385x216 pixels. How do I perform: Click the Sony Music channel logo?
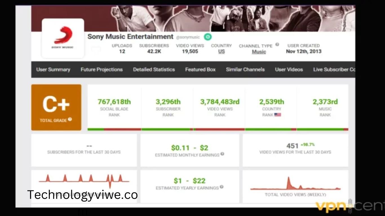point(63,38)
